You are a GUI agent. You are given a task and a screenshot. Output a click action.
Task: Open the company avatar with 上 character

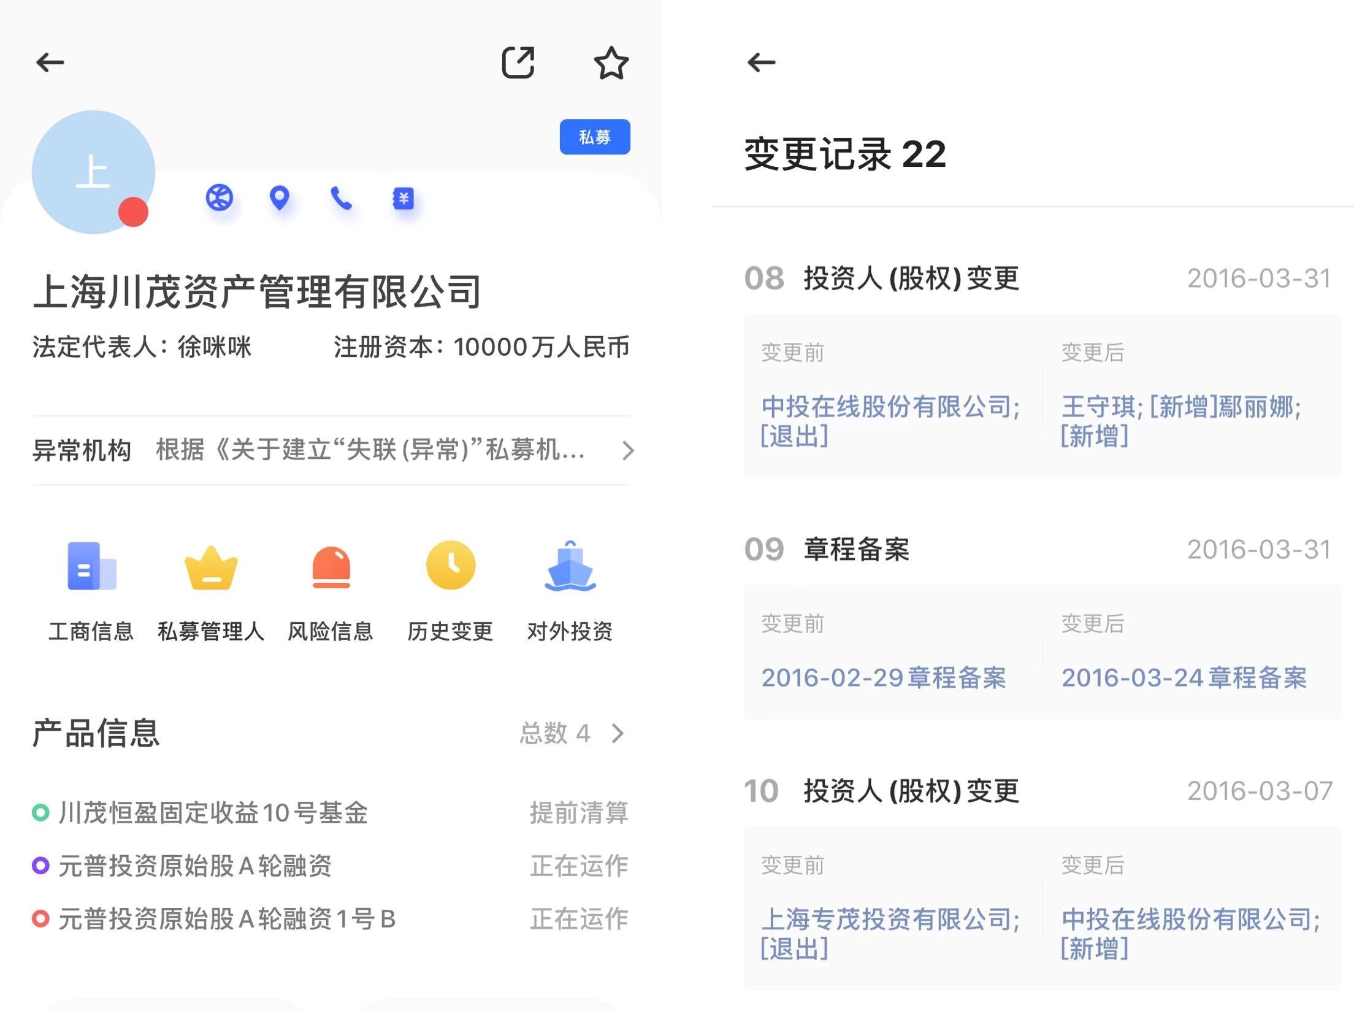[x=93, y=172]
